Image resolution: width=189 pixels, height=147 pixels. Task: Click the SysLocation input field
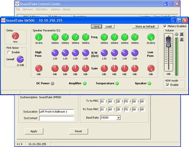[x=57, y=112]
